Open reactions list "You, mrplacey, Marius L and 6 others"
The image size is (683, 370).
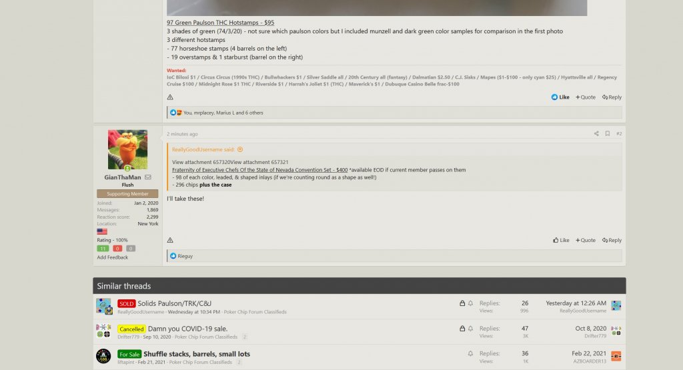[223, 113]
